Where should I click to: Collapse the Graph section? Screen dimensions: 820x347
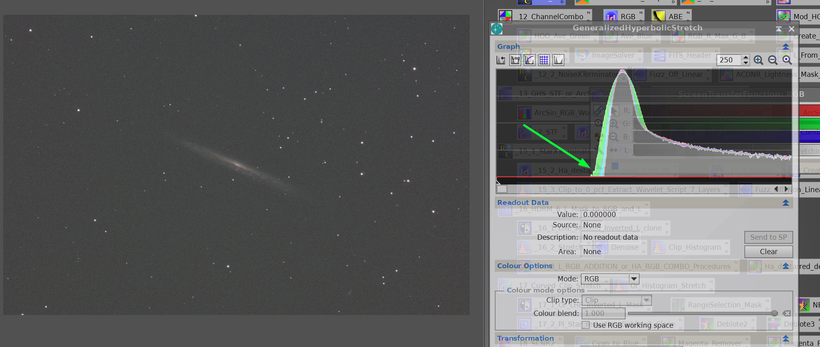(786, 46)
